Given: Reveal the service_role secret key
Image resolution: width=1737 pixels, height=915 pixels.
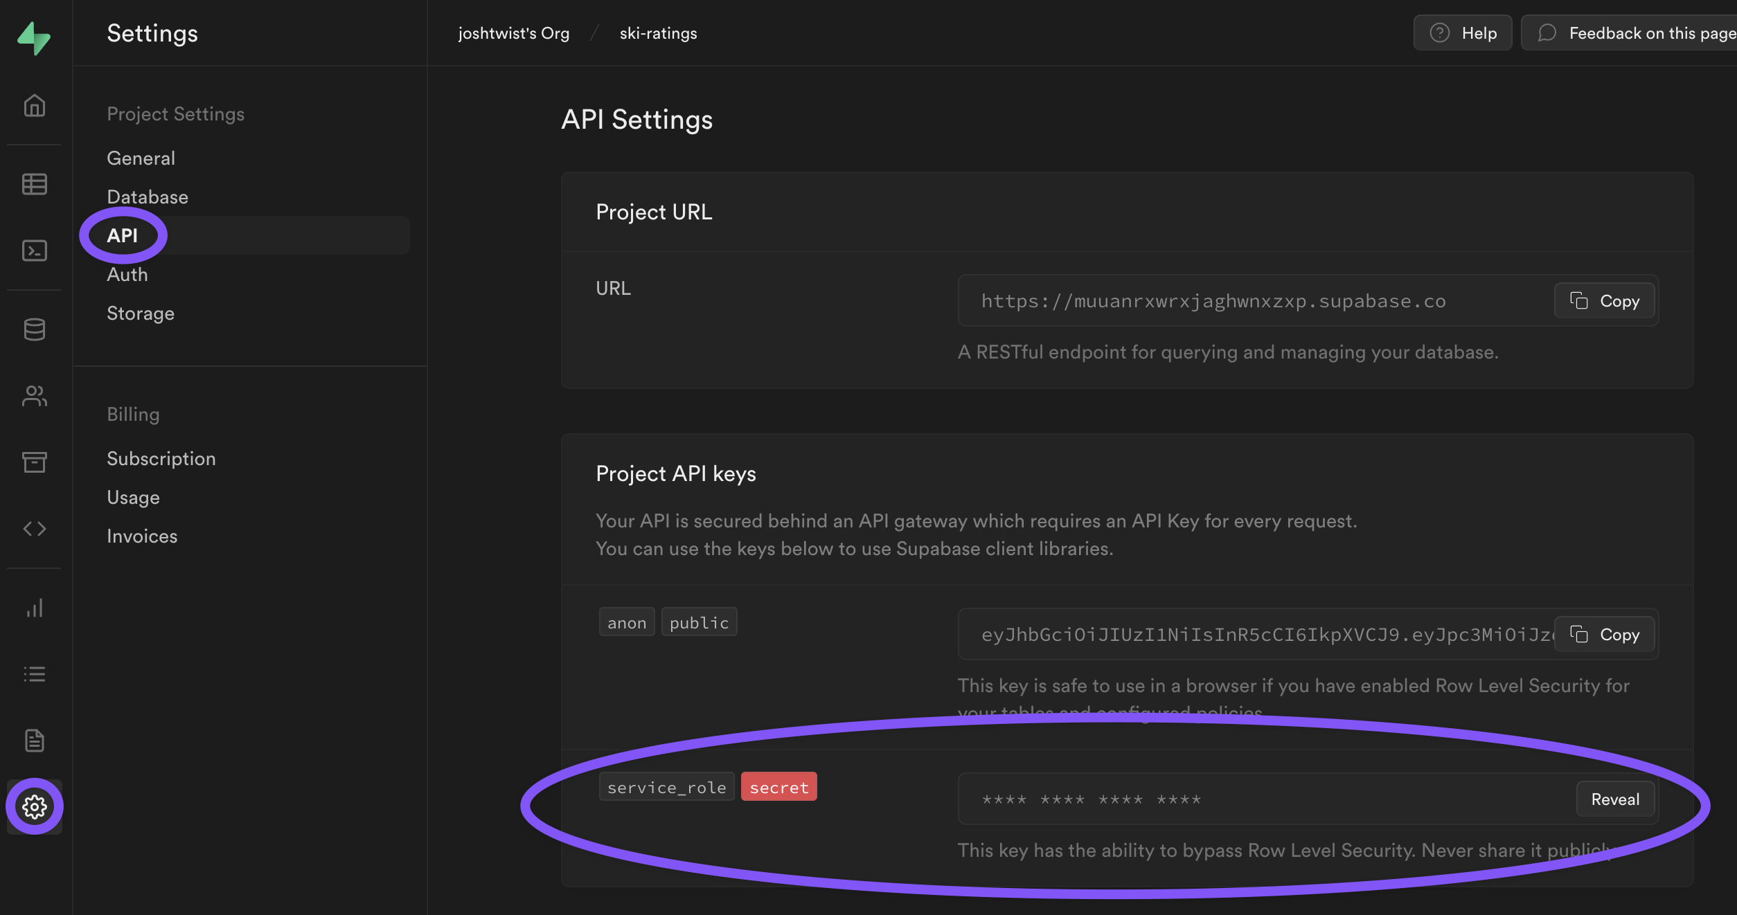Looking at the screenshot, I should pyautogui.click(x=1615, y=799).
